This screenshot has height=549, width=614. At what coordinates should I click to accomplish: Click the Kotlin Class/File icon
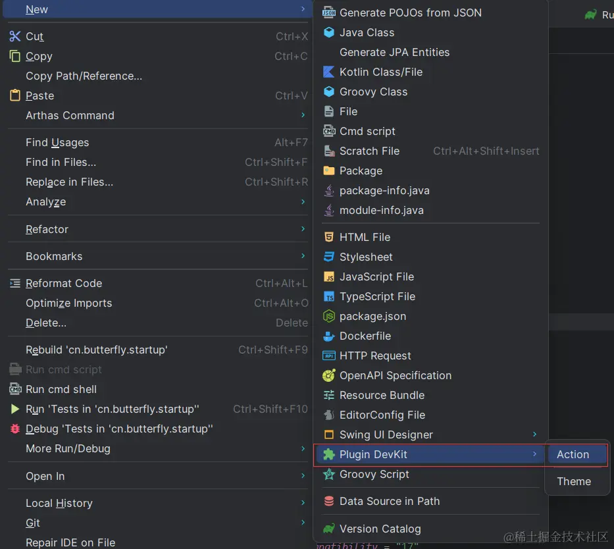point(329,72)
